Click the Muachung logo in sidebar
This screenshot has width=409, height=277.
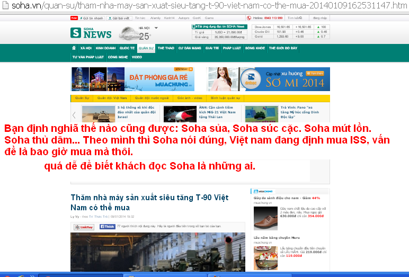263,191
